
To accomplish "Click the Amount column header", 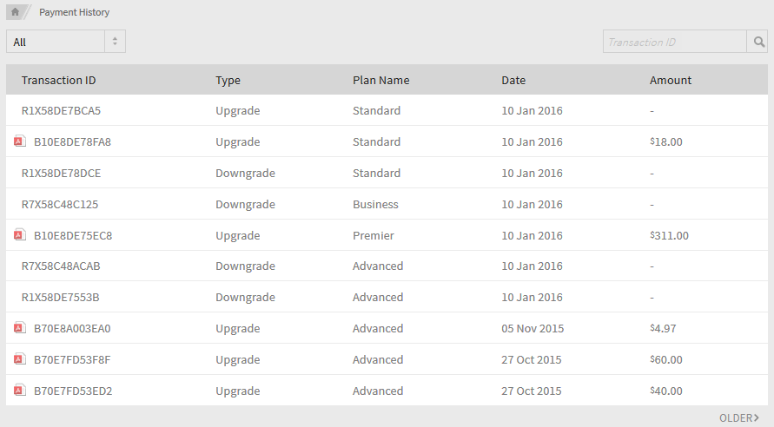I will click(671, 80).
